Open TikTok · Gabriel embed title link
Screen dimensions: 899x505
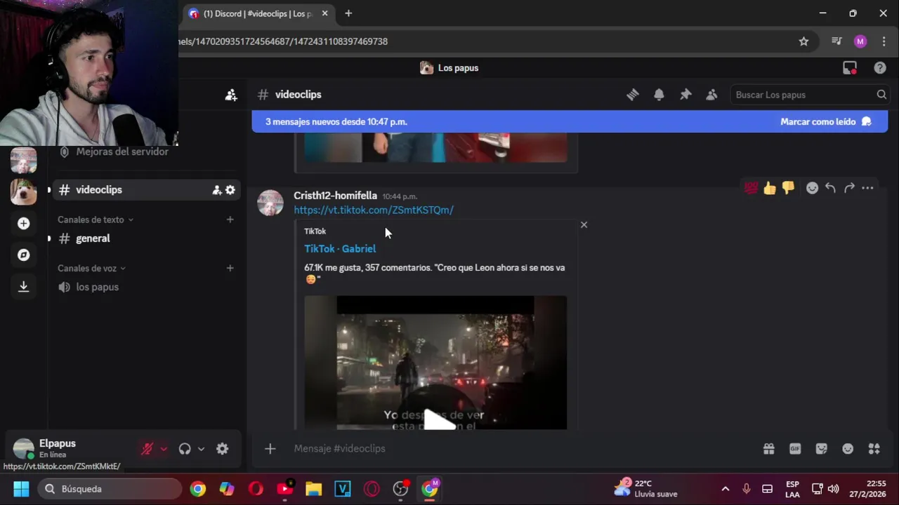pyautogui.click(x=340, y=248)
